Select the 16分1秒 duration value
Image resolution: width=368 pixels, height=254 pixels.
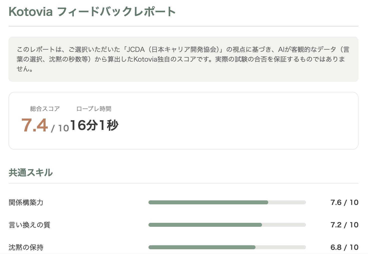(x=94, y=126)
